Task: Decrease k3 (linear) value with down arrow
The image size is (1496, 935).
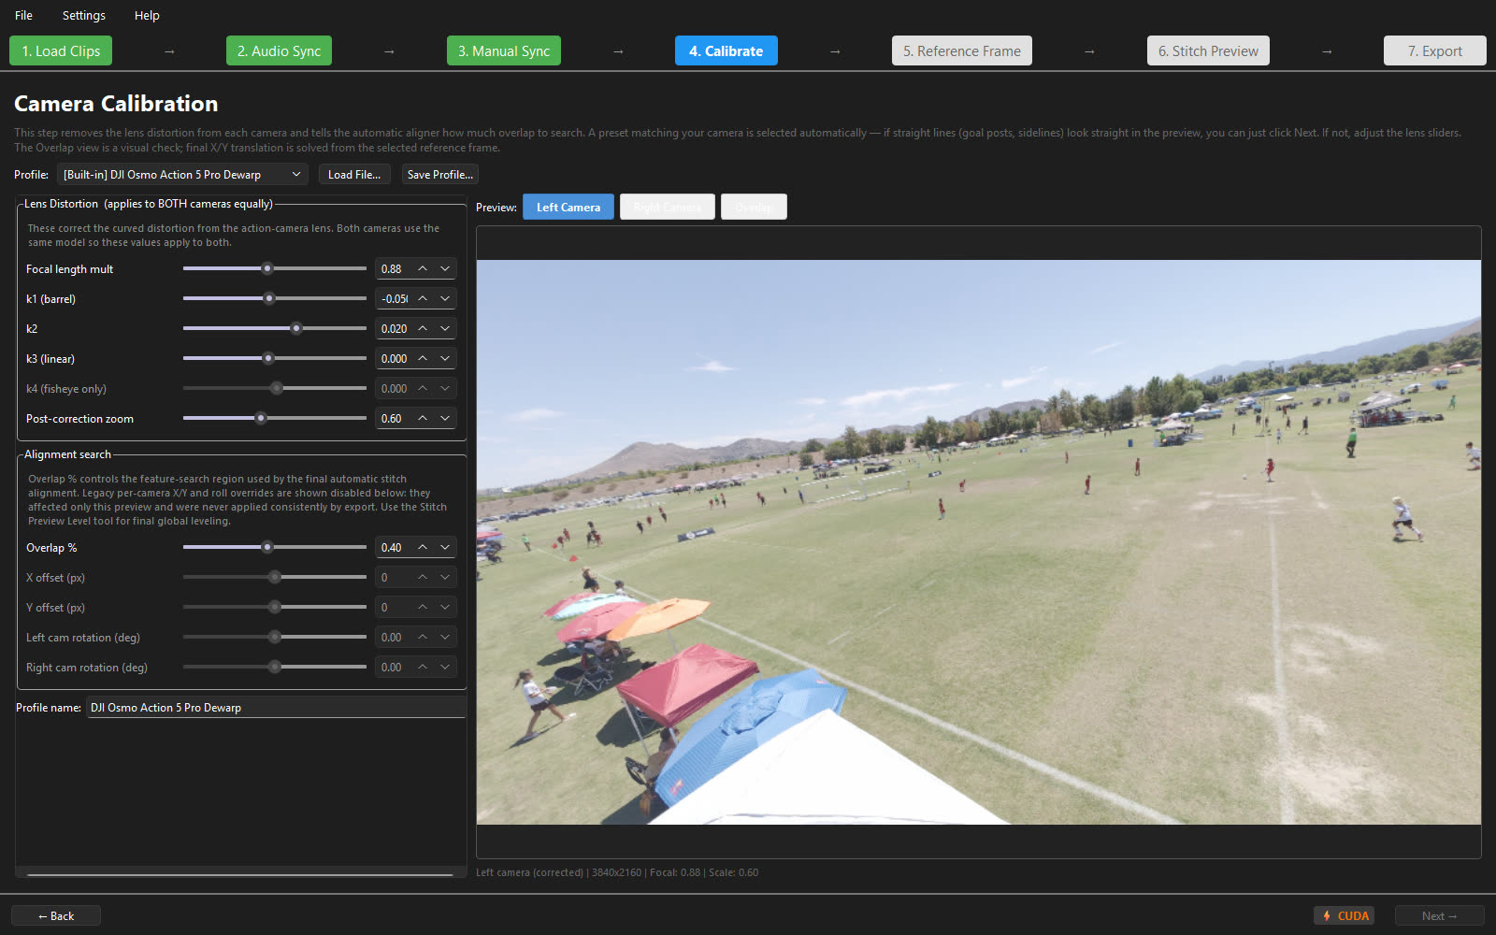Action: coord(445,359)
